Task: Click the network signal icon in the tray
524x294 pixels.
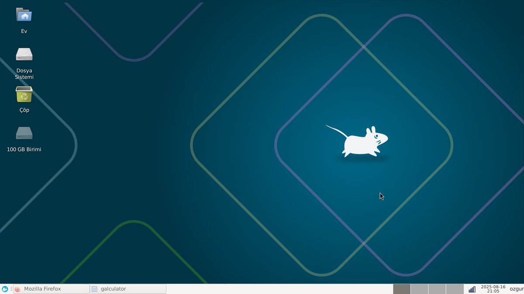Action: point(472,288)
